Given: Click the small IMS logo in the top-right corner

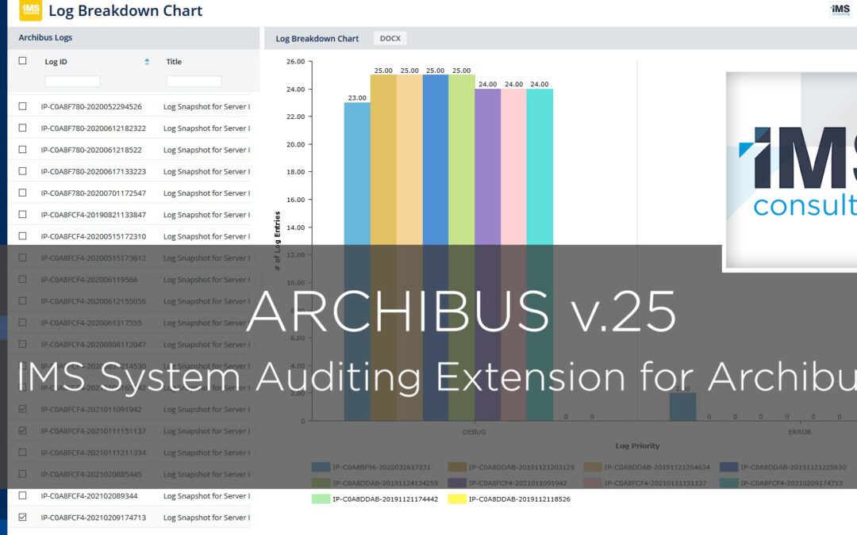Looking at the screenshot, I should [840, 10].
